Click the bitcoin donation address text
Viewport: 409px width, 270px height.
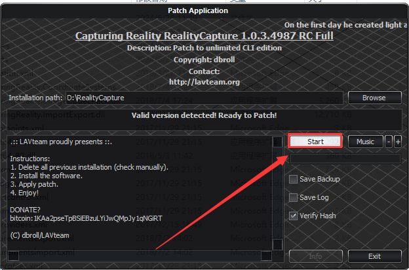point(86,218)
